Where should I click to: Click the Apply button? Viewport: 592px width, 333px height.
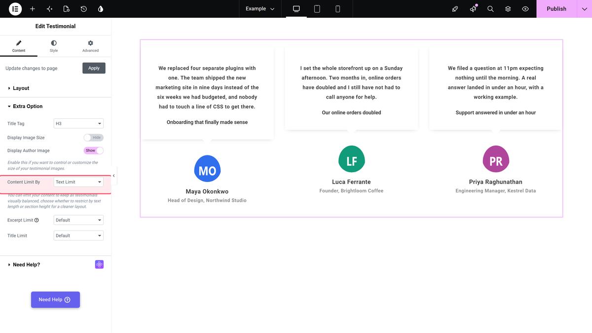click(x=94, y=68)
